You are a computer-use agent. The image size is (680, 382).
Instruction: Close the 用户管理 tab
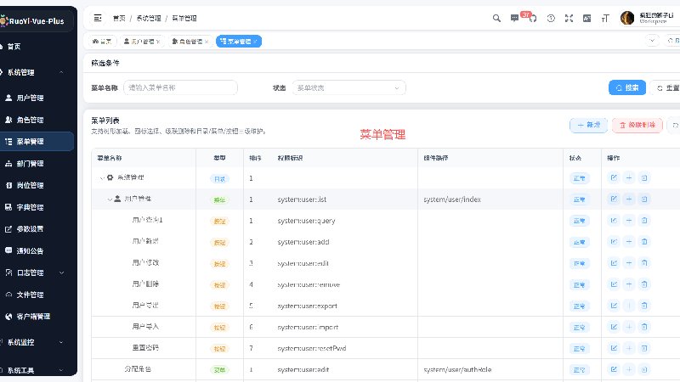158,42
